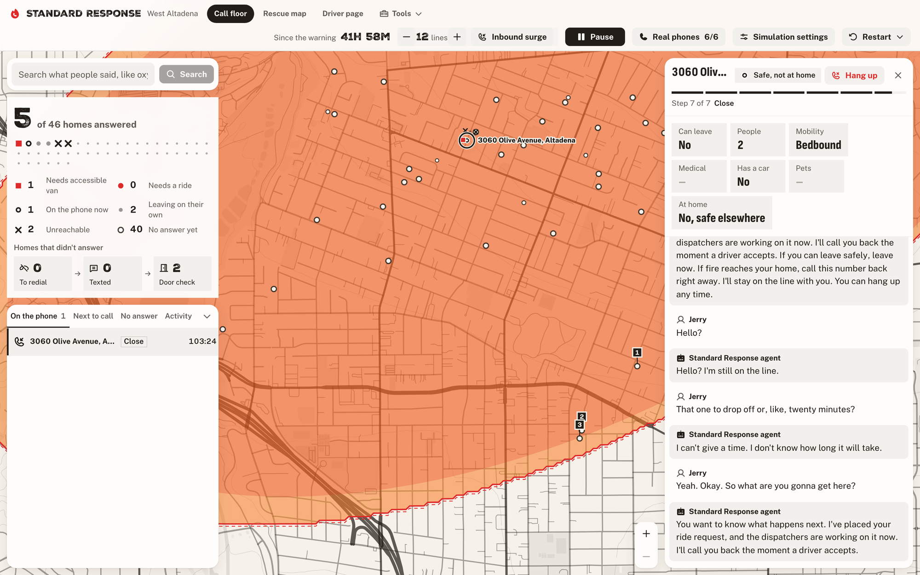This screenshot has width=920, height=575.
Task: Decrease the lines count with minus
Action: click(x=406, y=37)
